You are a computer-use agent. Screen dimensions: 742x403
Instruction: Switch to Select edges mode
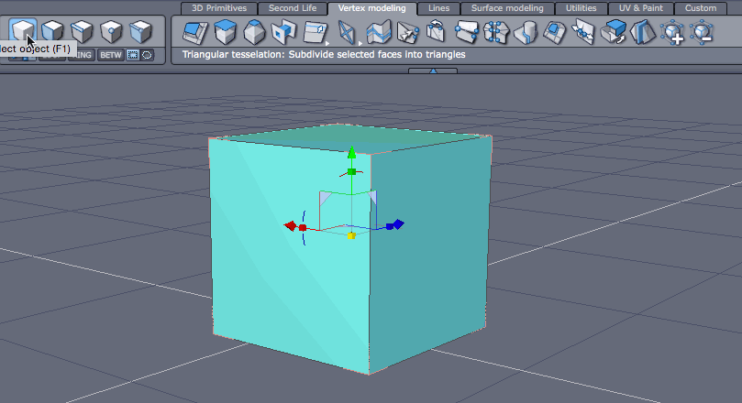click(82, 31)
